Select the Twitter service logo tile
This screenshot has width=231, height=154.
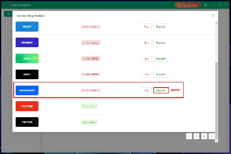click(x=27, y=122)
